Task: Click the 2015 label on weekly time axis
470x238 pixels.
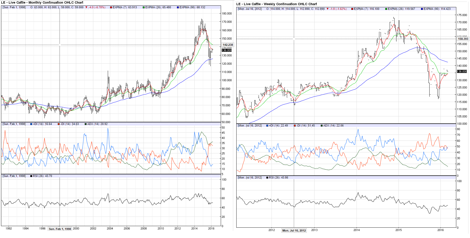Action: pyautogui.click(x=398, y=230)
